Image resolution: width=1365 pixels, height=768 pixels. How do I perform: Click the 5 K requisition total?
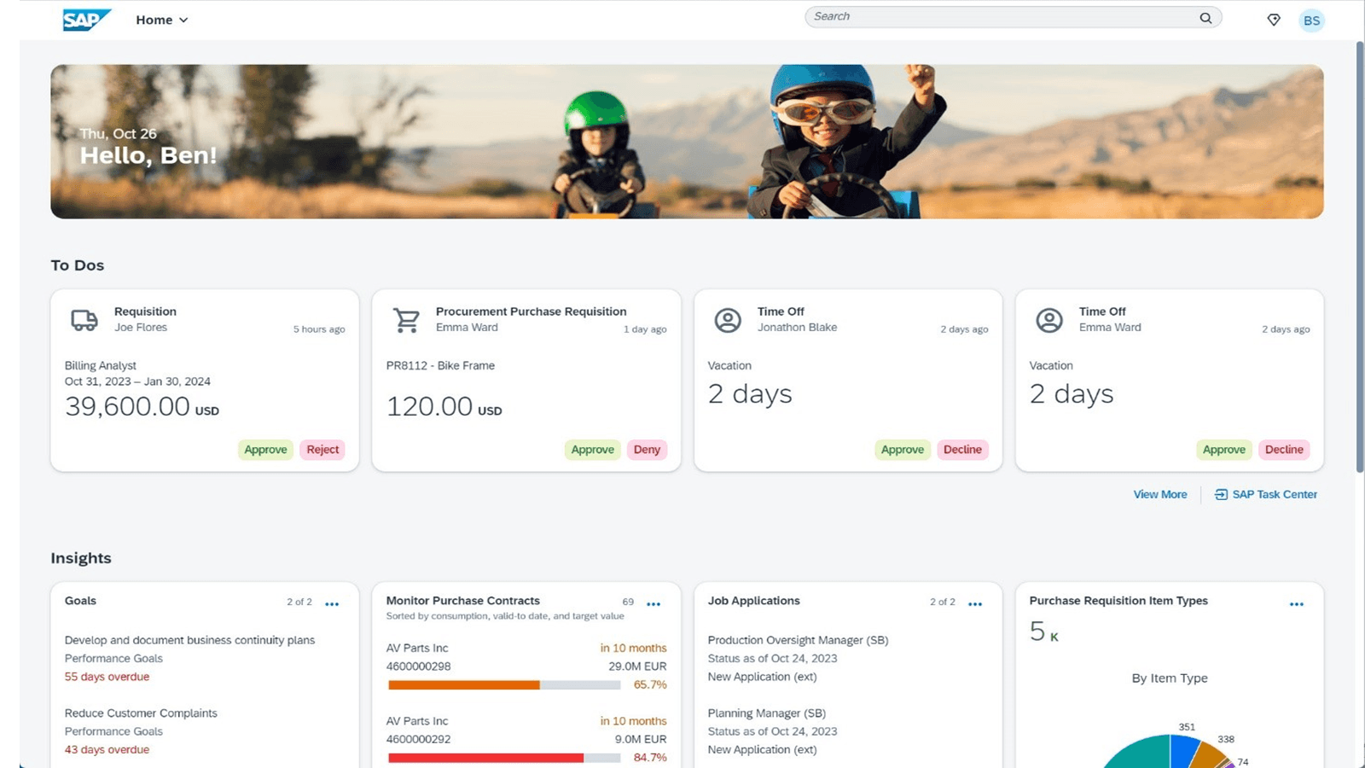click(x=1043, y=631)
